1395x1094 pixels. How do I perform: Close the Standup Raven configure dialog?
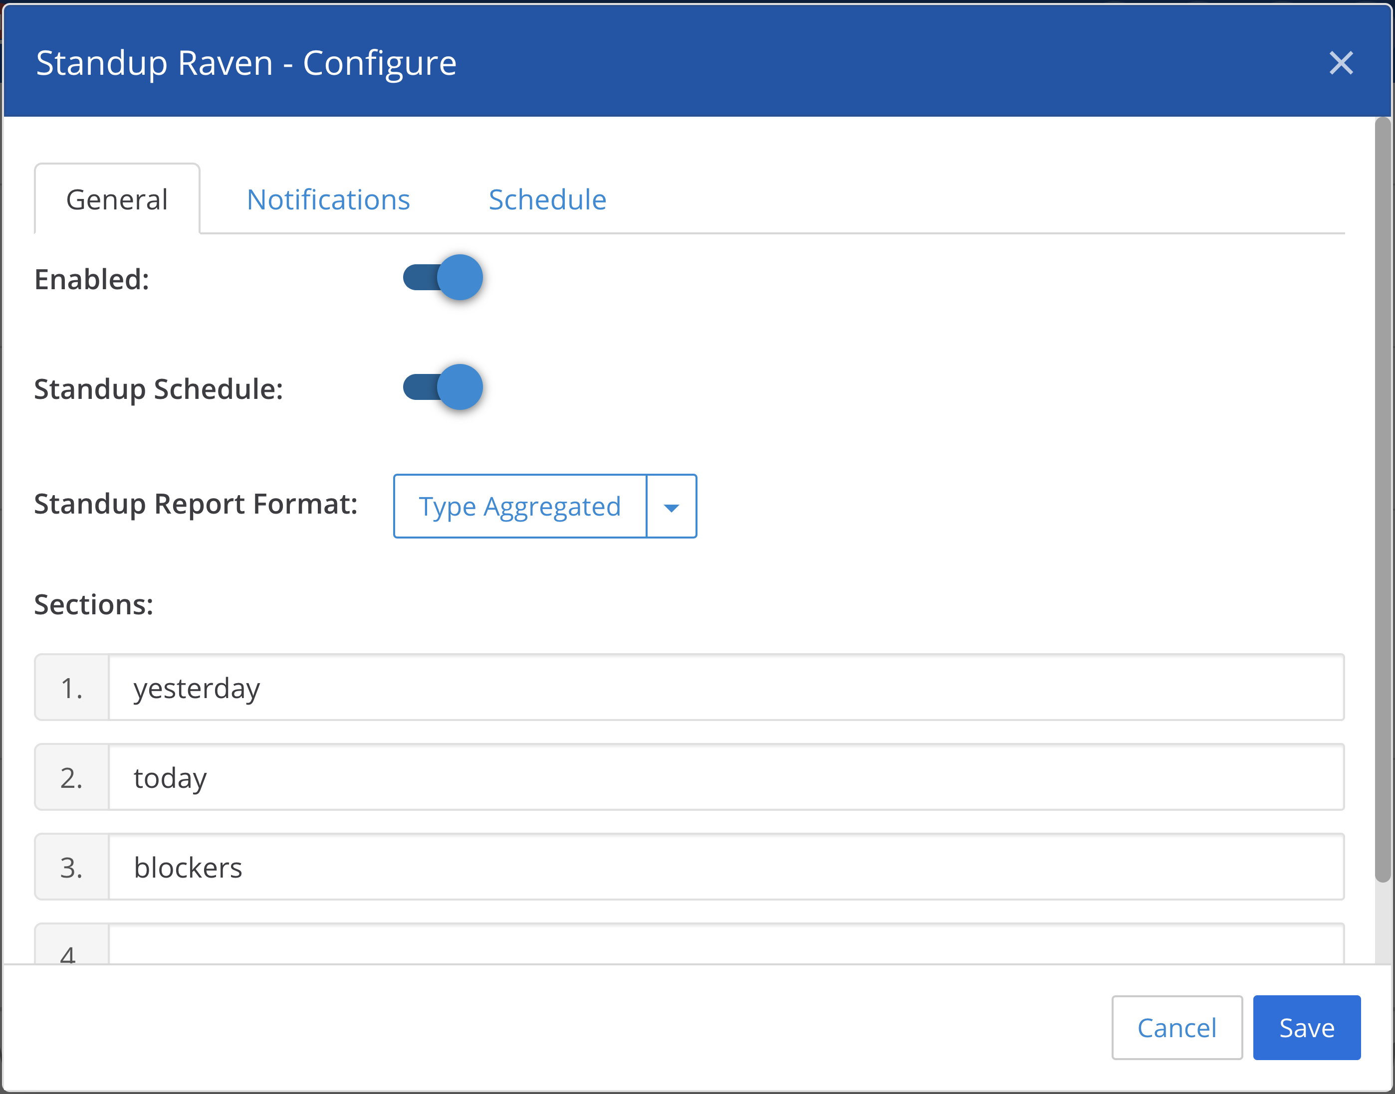pyautogui.click(x=1341, y=63)
